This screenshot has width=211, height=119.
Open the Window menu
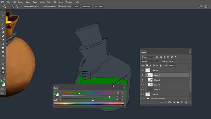coord(69,2)
